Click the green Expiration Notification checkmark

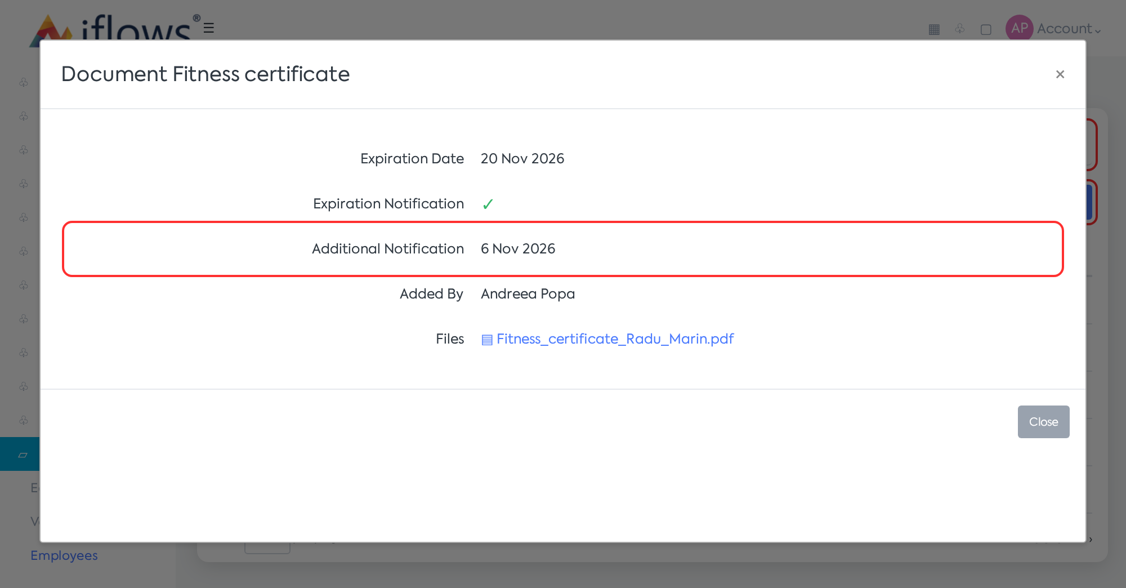pos(488,204)
